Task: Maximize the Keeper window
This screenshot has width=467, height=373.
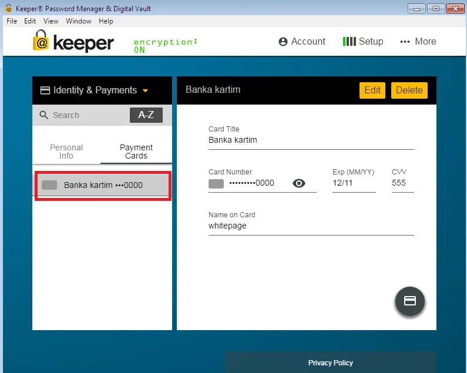Action: point(436,9)
